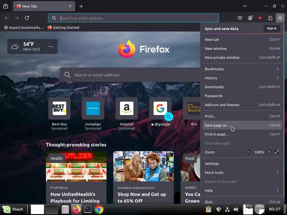Decrease zoom with minus button
Screen dimensions: 287x215
[x=248, y=152]
